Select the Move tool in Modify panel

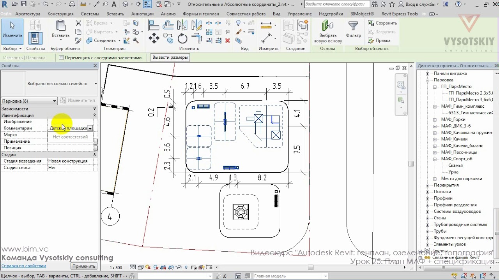154,38
